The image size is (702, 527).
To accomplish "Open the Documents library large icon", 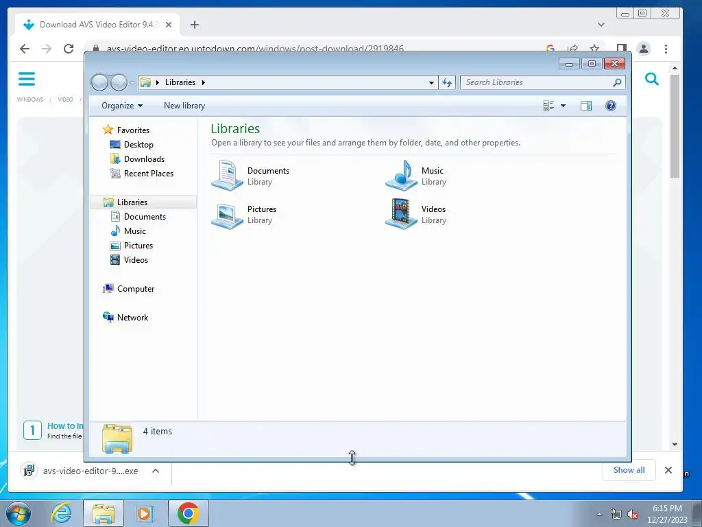I will [227, 176].
